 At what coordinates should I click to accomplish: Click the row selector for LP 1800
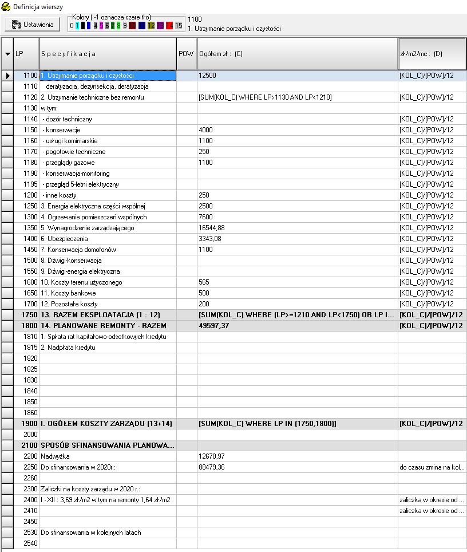coord(7,326)
